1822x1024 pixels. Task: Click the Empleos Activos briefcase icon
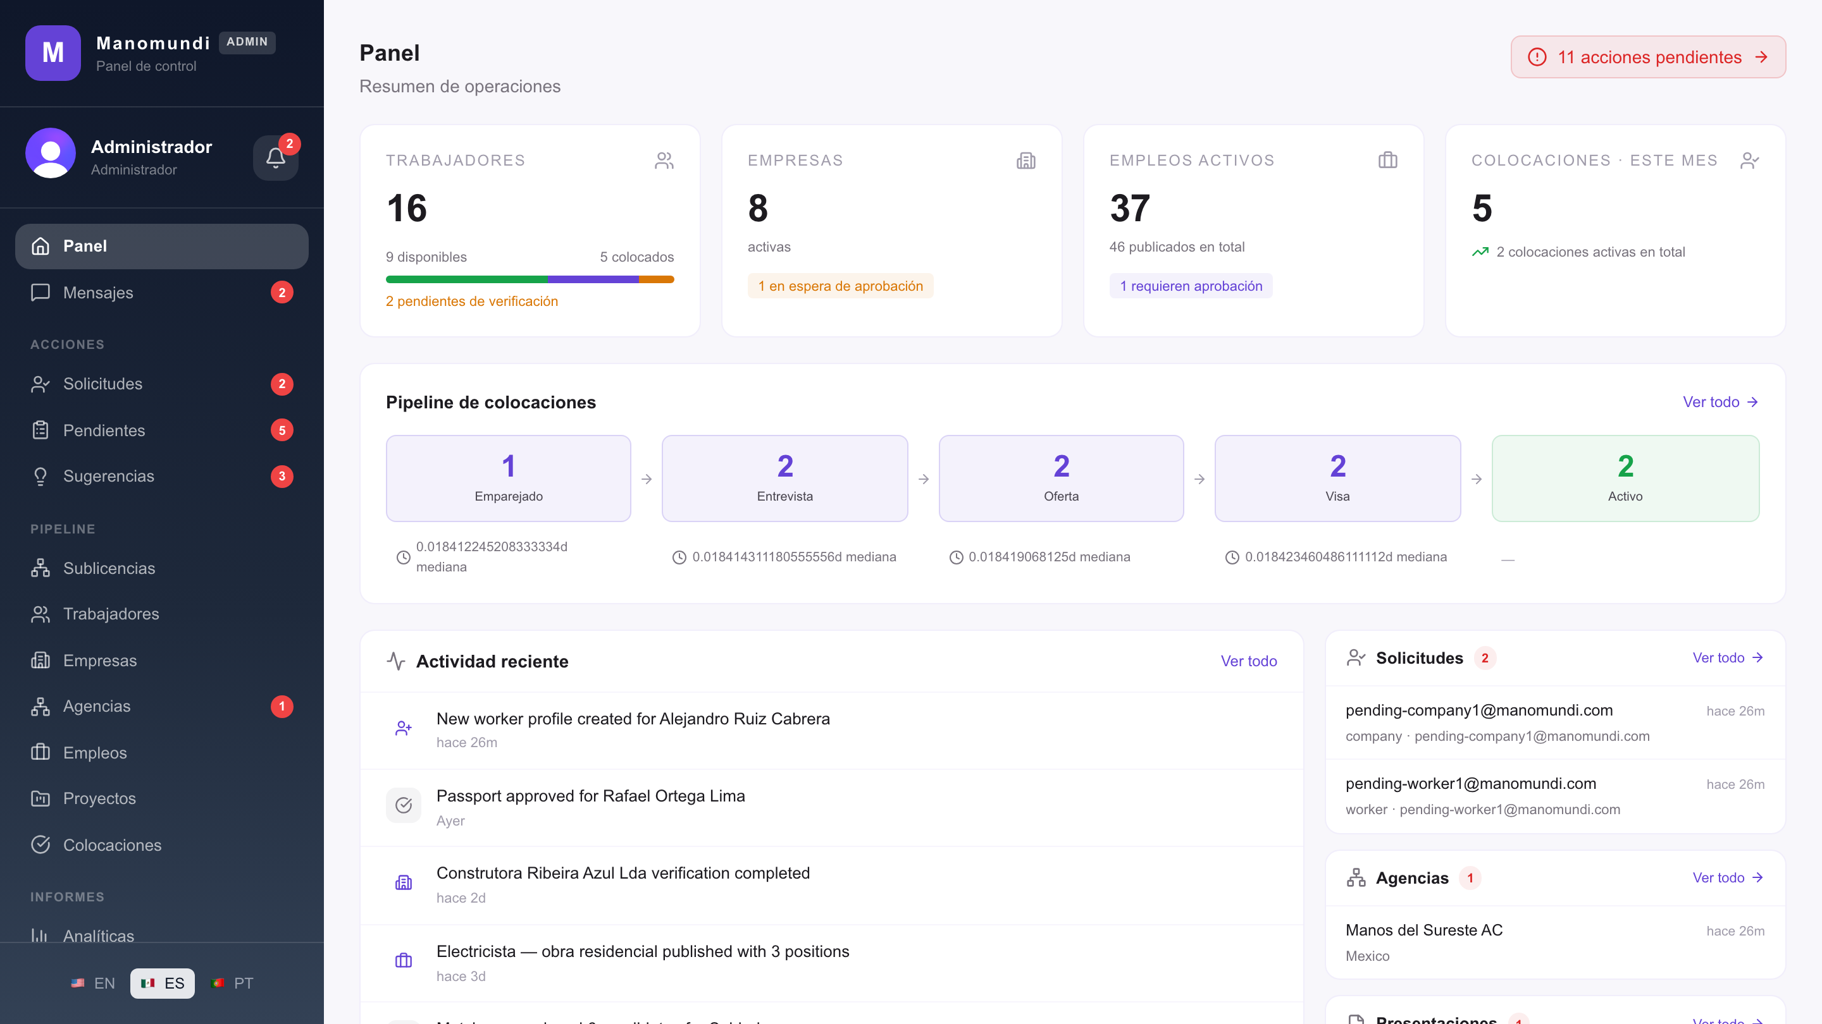(x=1388, y=161)
